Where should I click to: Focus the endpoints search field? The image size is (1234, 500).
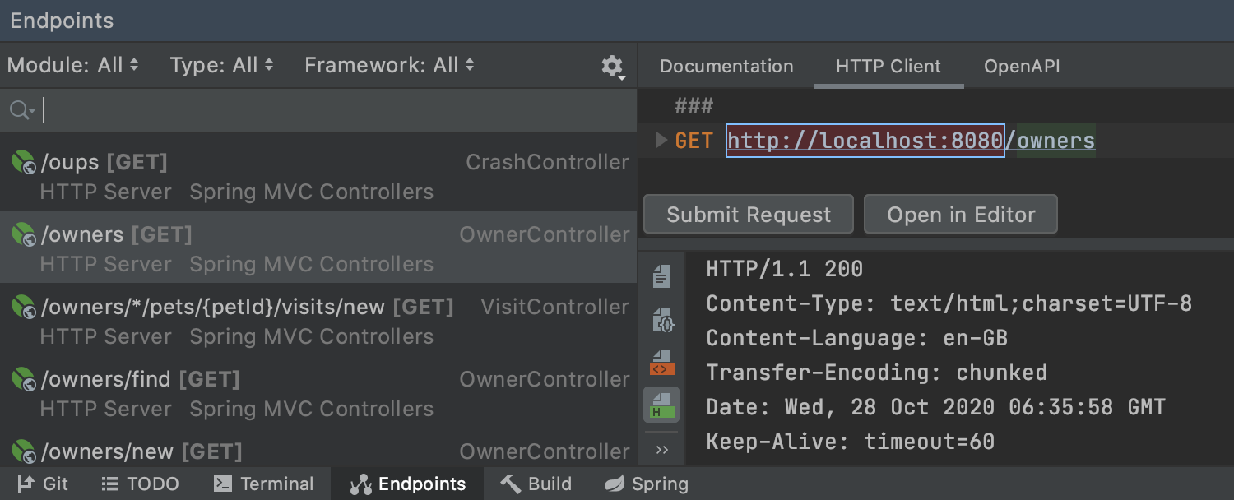tap(329, 110)
